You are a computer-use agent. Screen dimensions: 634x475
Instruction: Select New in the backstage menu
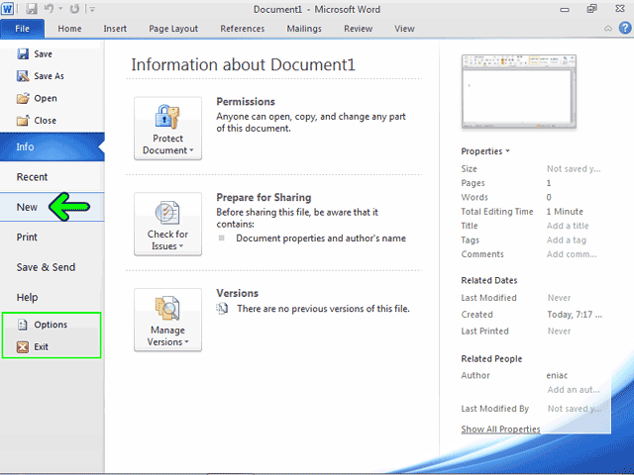53,207
